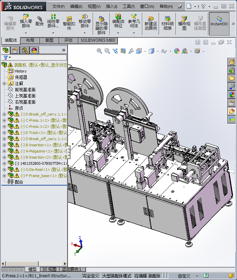This screenshot has width=237, height=280.
Task: Expand G-De-Reel<1> component node
Action: point(4,170)
